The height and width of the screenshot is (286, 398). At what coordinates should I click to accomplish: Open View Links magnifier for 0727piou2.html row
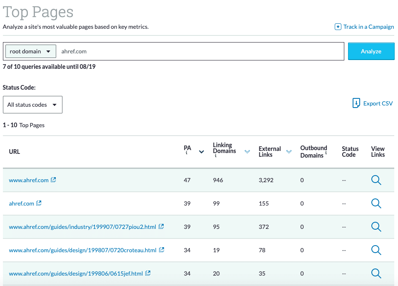(x=376, y=227)
